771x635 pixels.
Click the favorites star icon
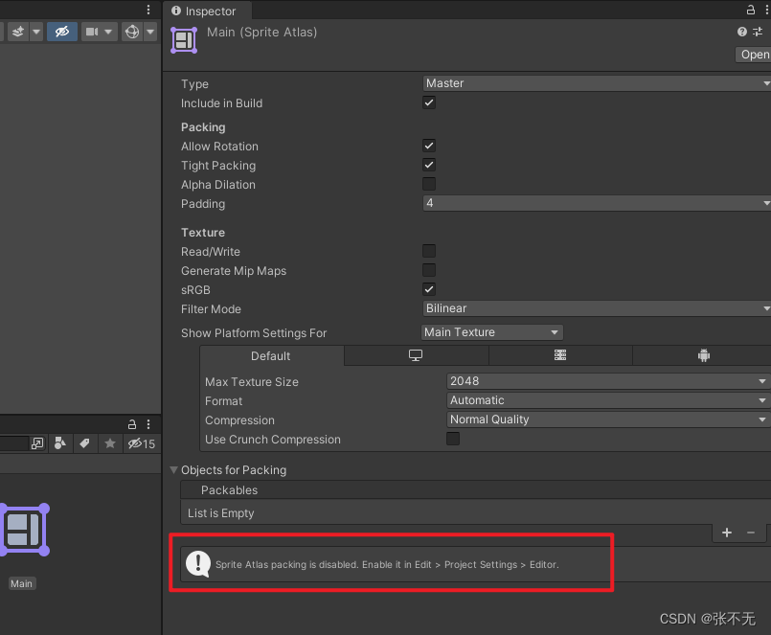tap(109, 443)
